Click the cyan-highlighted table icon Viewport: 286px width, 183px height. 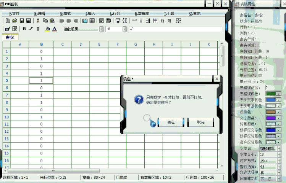pos(85,21)
